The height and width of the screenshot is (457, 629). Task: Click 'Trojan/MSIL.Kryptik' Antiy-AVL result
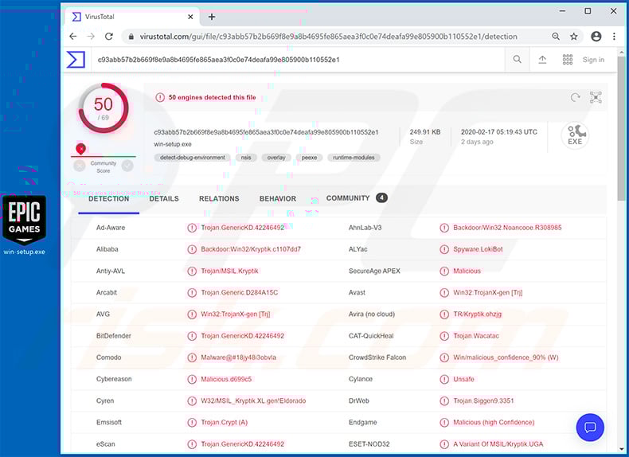coord(229,271)
